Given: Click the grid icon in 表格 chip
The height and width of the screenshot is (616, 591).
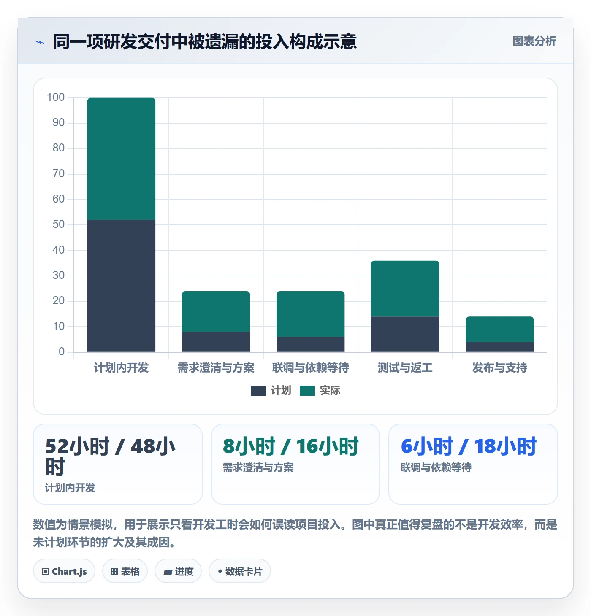Looking at the screenshot, I should 114,572.
